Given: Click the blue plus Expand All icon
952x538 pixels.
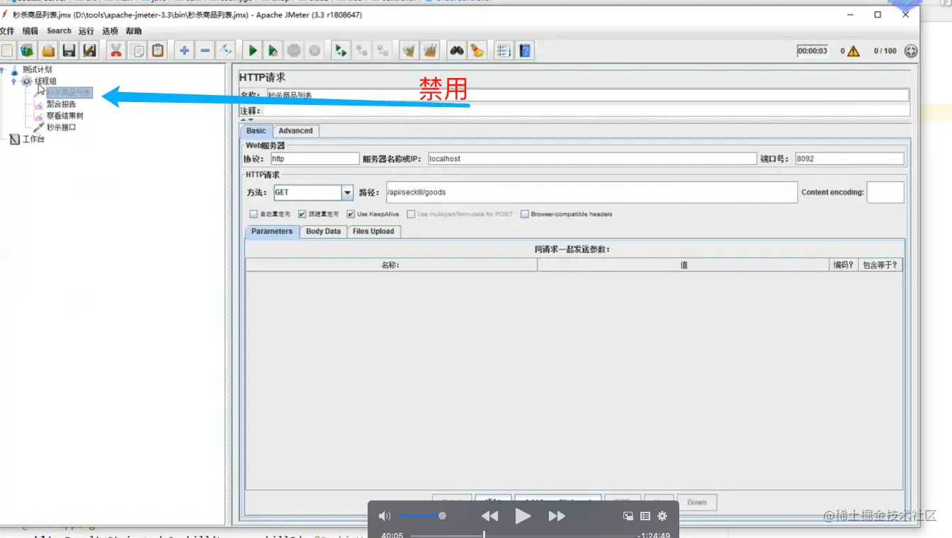Looking at the screenshot, I should (x=184, y=50).
